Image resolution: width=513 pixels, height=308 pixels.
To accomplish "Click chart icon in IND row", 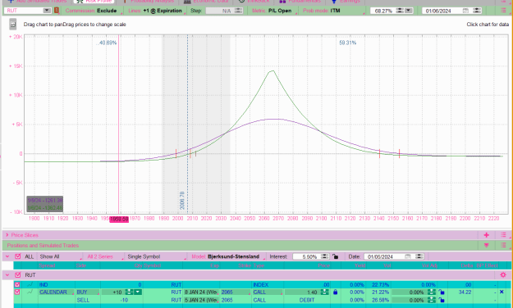I will (x=30, y=284).
